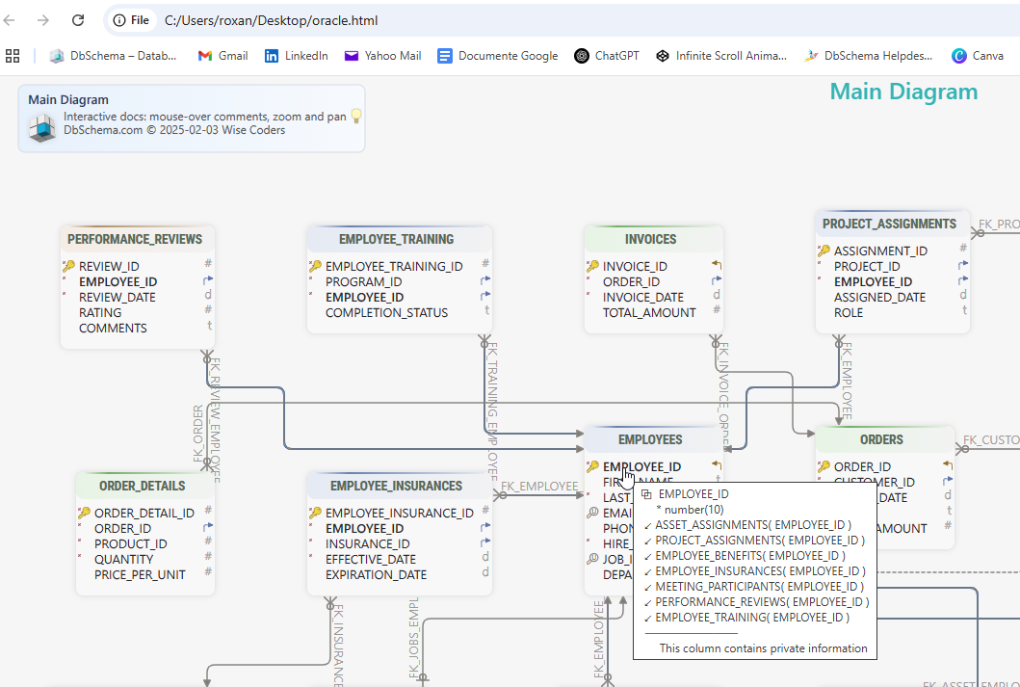Select the ROLE column in PROJECT_ASSIGNMENTS

click(x=849, y=313)
